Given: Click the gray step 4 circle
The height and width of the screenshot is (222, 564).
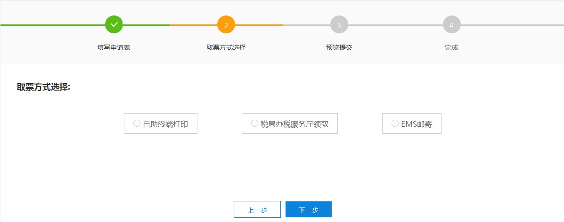Looking at the screenshot, I should [x=451, y=25].
